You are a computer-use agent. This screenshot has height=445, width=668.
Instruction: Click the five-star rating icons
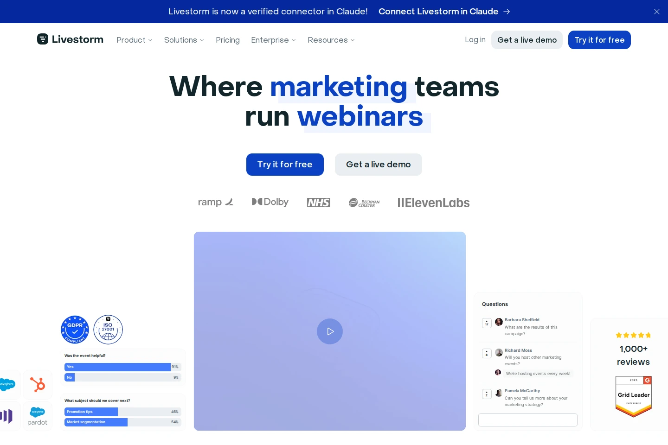click(633, 335)
